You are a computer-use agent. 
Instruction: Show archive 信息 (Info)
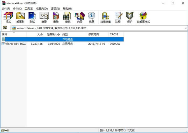(91, 17)
